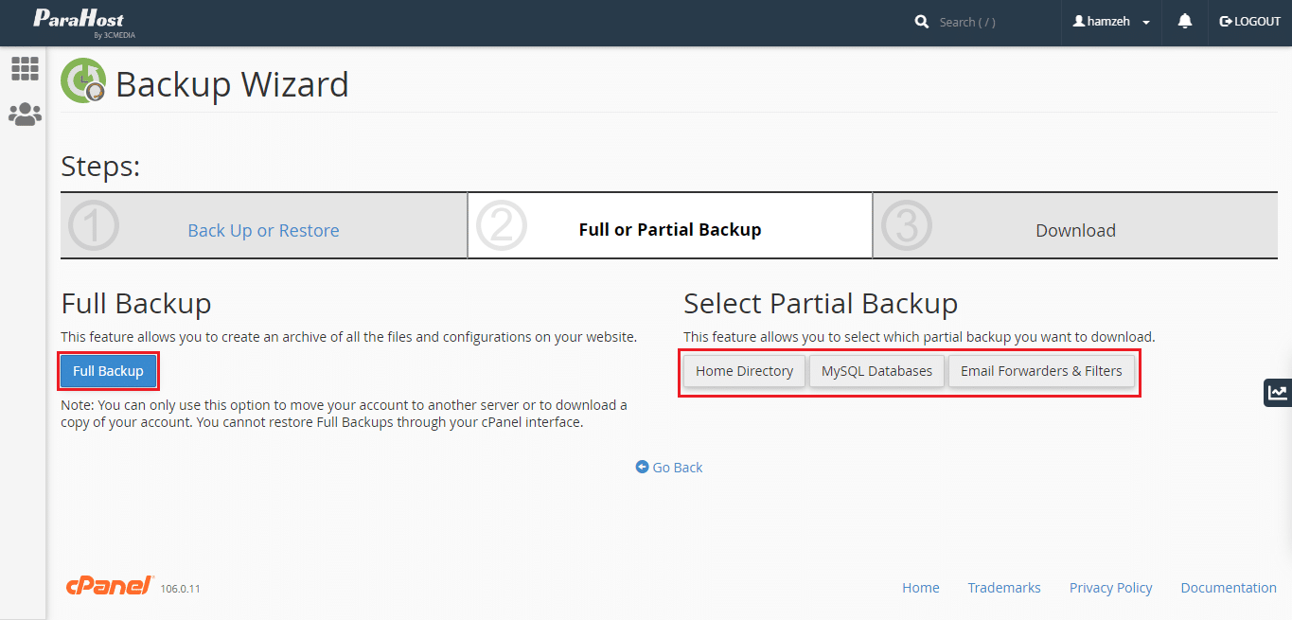Focus the Search input field

[x=989, y=22]
